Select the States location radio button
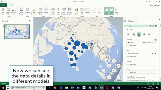 tap(129, 42)
